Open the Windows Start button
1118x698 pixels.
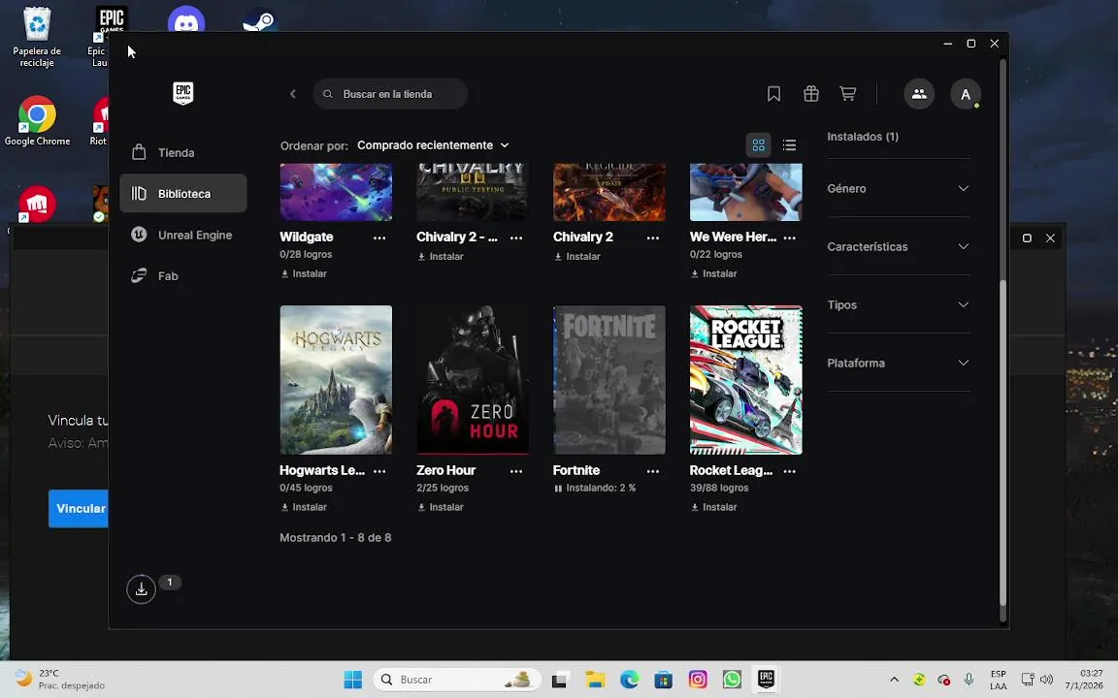pos(353,680)
